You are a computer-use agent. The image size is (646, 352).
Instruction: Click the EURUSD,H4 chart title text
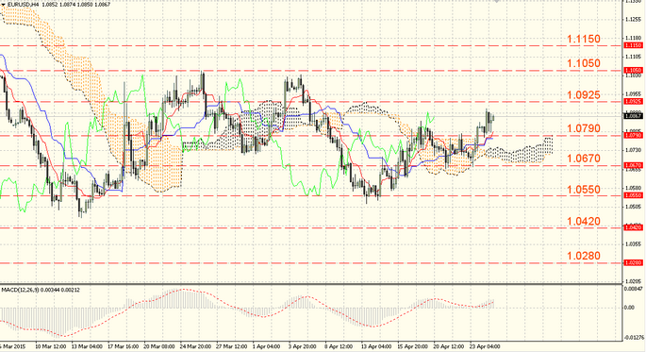(x=22, y=5)
